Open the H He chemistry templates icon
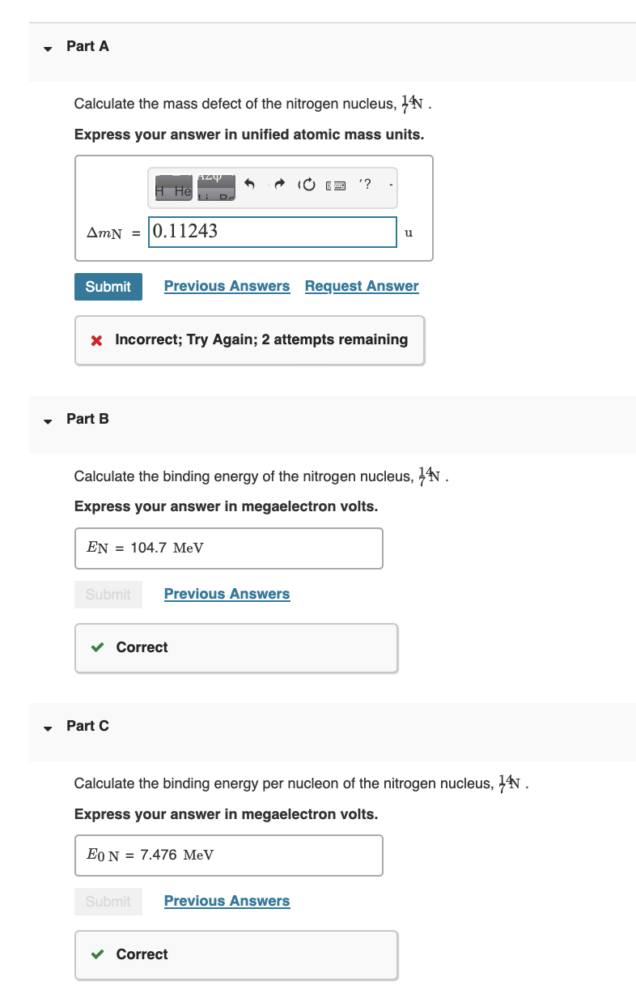Image resolution: width=636 pixels, height=990 pixels. [173, 188]
